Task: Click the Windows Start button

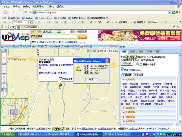Action: (x=8, y=134)
